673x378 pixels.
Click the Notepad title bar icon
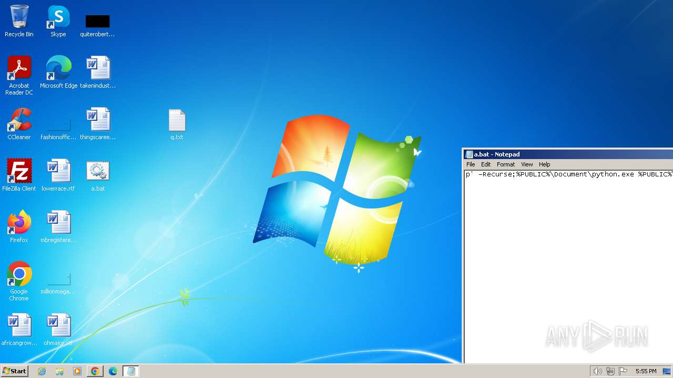[x=469, y=154]
